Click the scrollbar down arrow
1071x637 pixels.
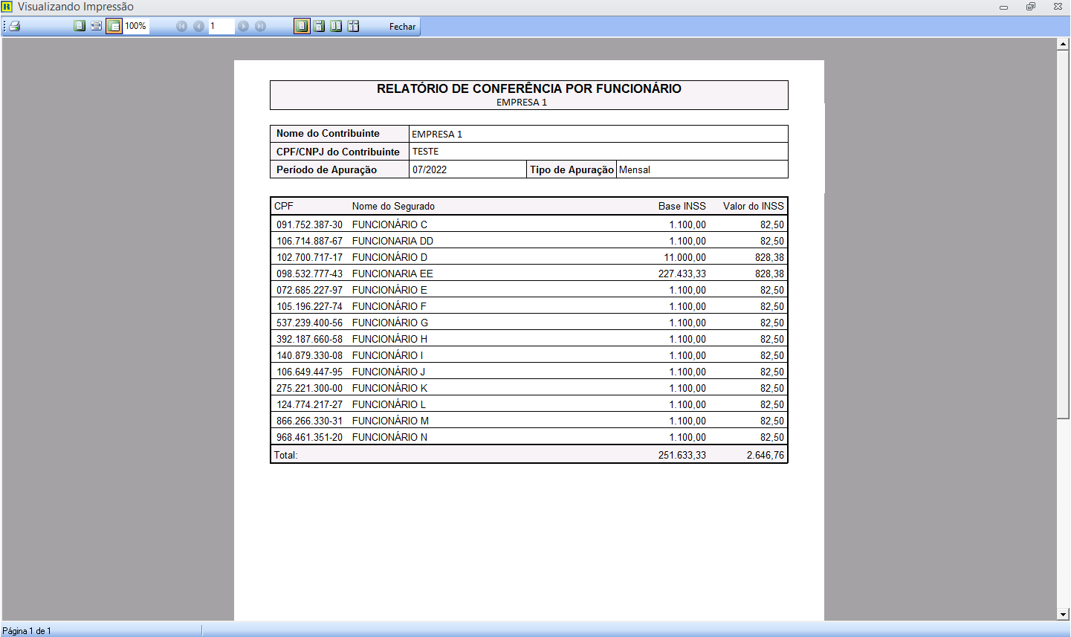1063,615
